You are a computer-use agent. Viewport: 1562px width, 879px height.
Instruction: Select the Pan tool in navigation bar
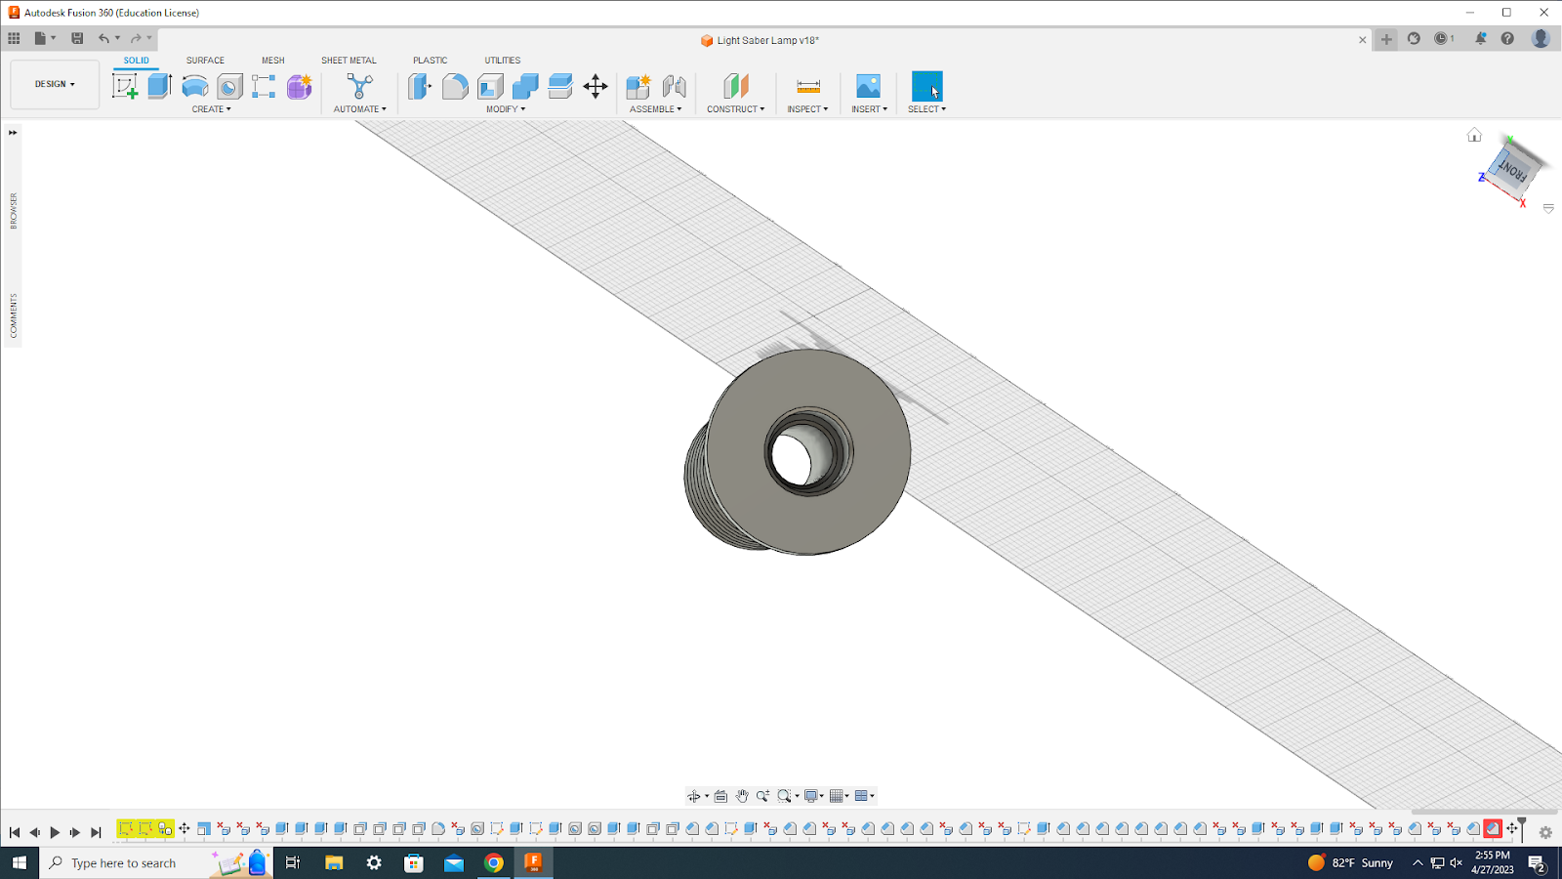(743, 795)
